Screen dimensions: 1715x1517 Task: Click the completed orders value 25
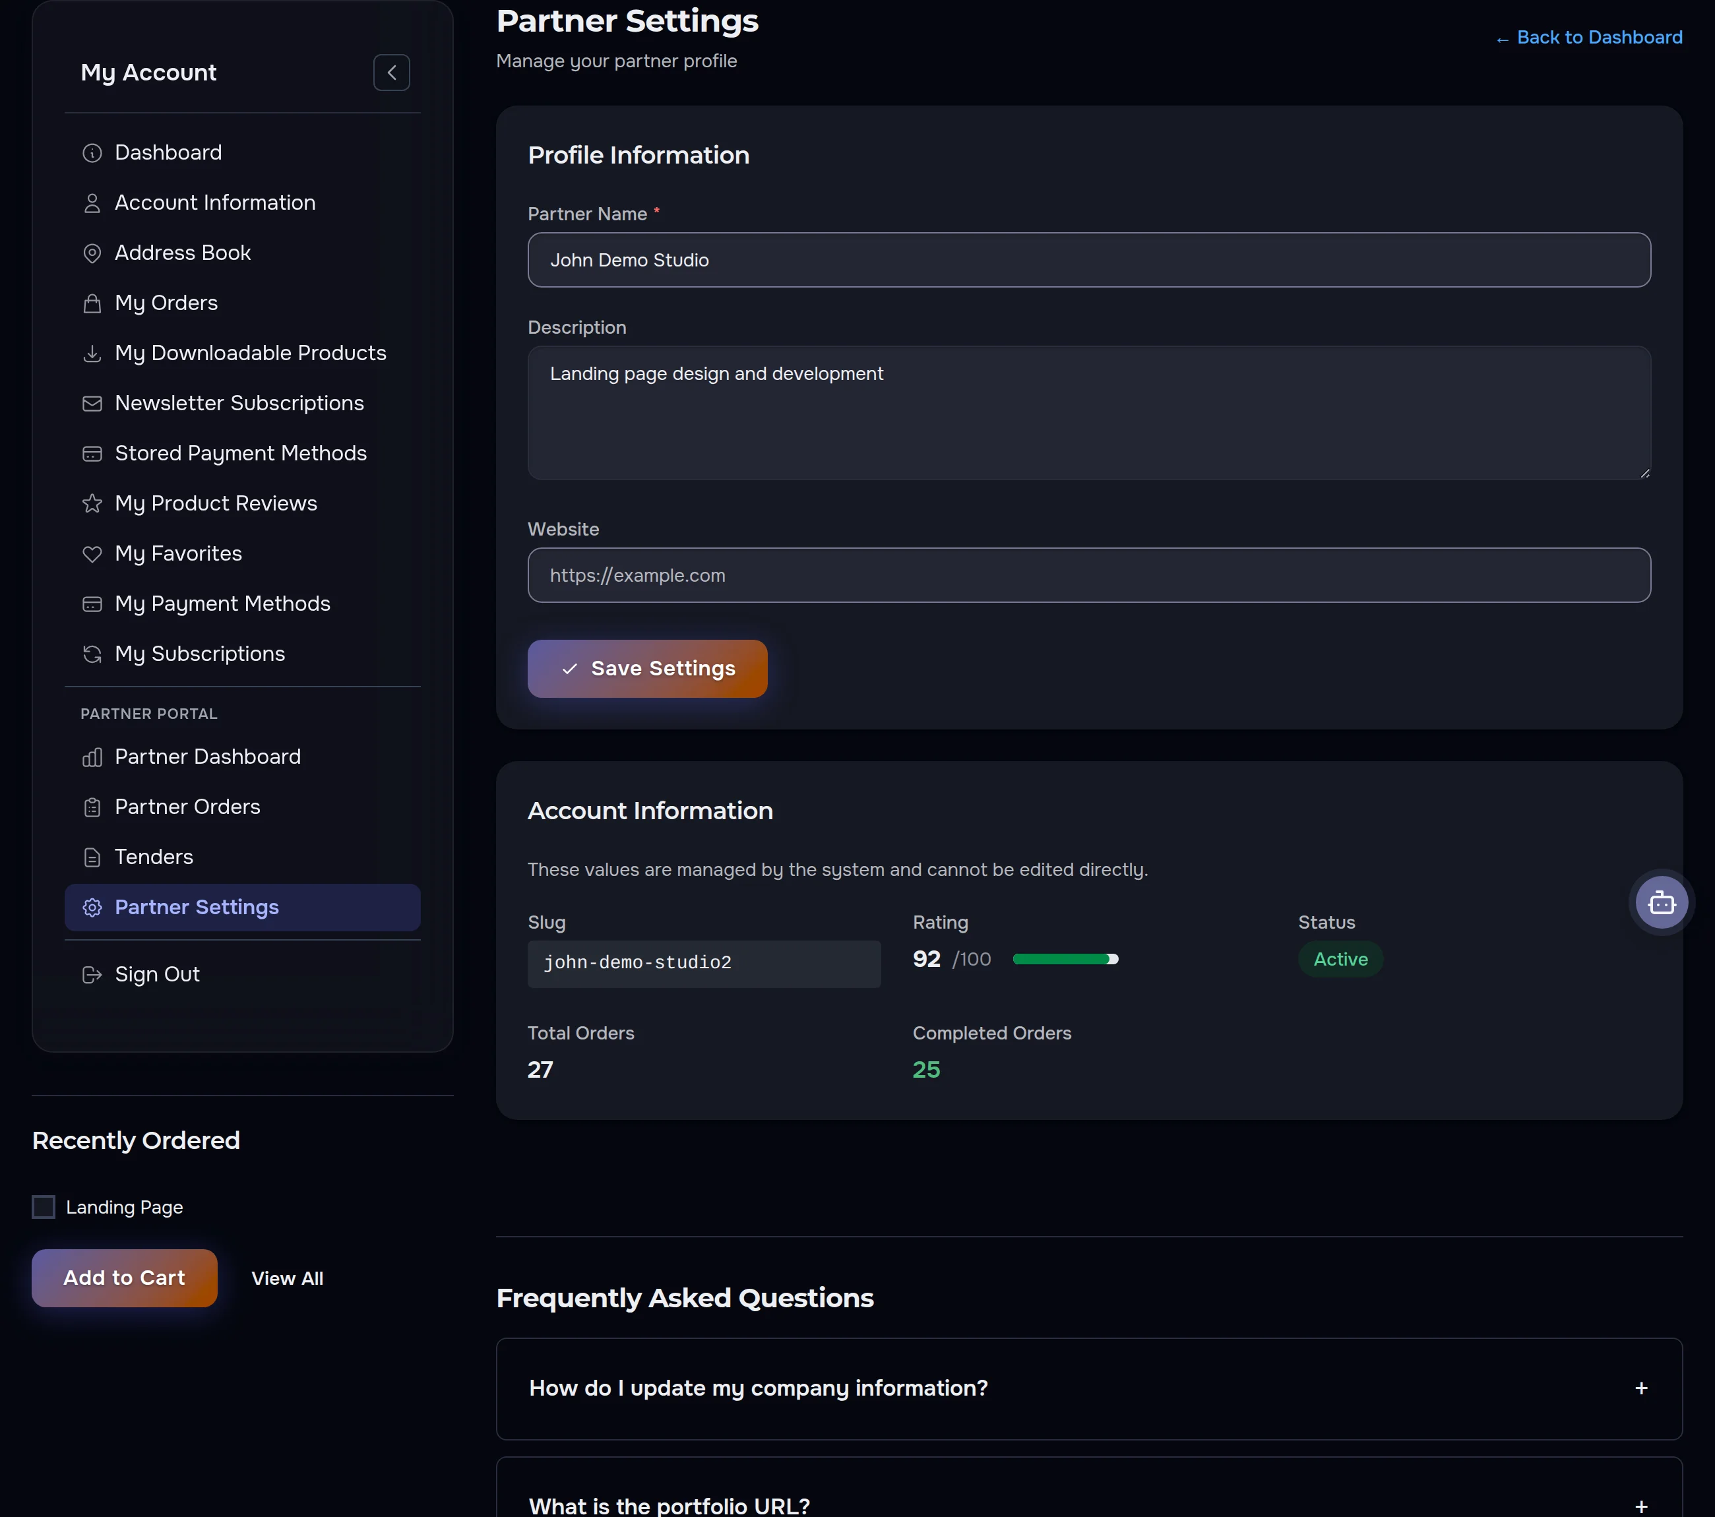pyautogui.click(x=926, y=1070)
